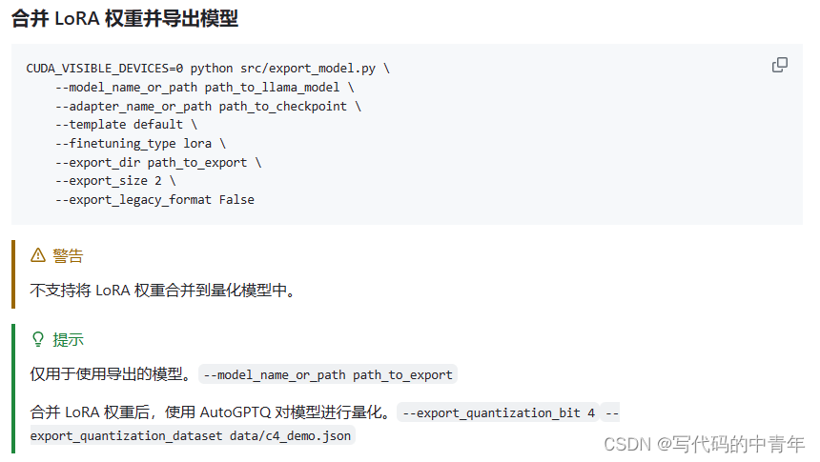Click the copy code icon
This screenshot has width=820, height=462.
pos(780,65)
